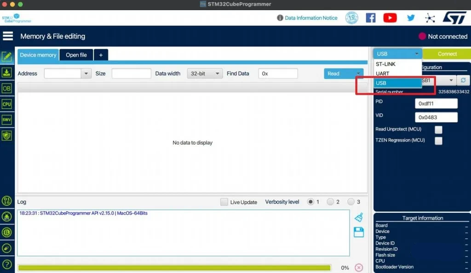Switch to the Open file tab
Viewport: 471px width, 273px height.
76,55
